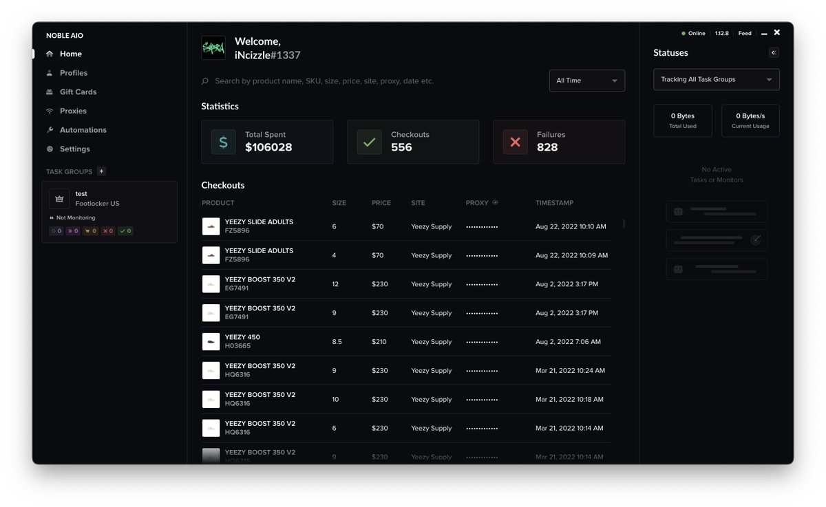Click the first placeholder robot icon
The height and width of the screenshot is (507, 826).
coord(679,212)
